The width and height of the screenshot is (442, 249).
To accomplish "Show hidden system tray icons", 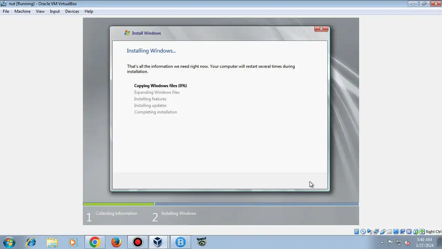I will tap(382, 242).
